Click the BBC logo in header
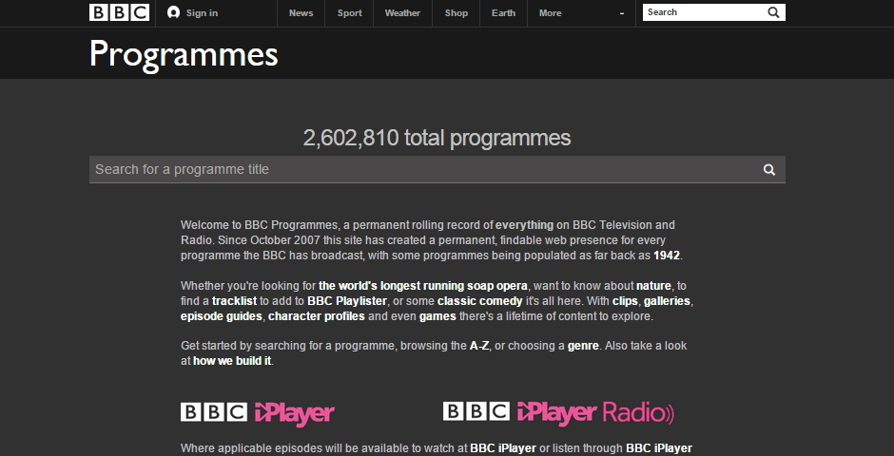The height and width of the screenshot is (456, 894). (119, 12)
